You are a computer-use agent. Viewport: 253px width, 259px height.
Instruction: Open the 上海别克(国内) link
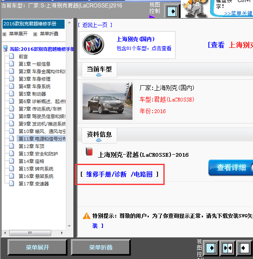click(x=135, y=39)
